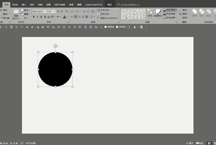Open the 形状轮廓 shape outline dropdown
Viewport: 216px width, 145px height.
(x=170, y=14)
